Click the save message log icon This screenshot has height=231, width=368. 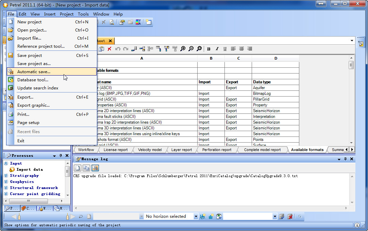coord(95,168)
